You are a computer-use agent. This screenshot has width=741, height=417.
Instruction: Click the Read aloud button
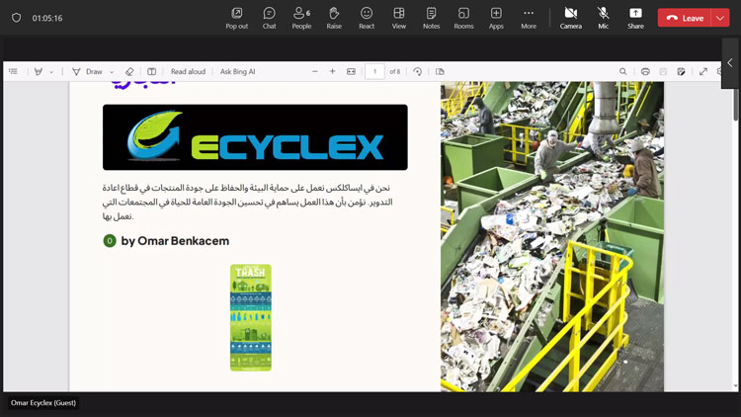pos(188,72)
